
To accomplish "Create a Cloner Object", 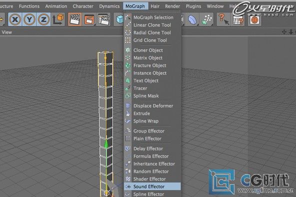I will tap(152, 50).
